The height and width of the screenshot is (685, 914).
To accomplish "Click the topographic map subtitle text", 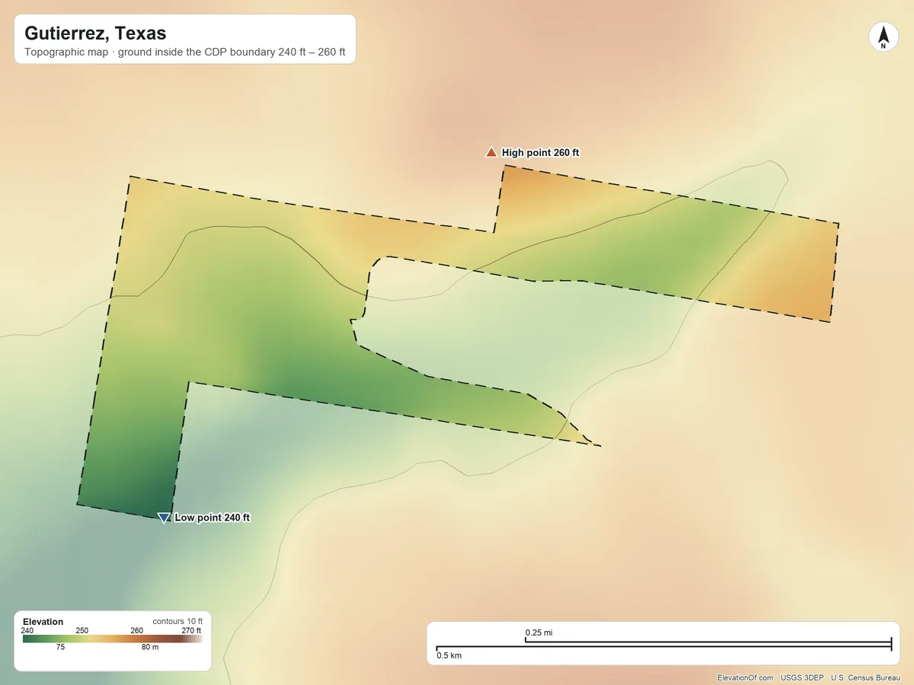I will pos(185,53).
